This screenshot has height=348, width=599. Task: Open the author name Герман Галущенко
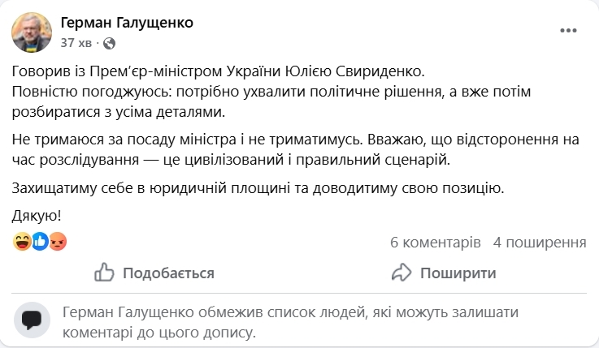tap(127, 22)
